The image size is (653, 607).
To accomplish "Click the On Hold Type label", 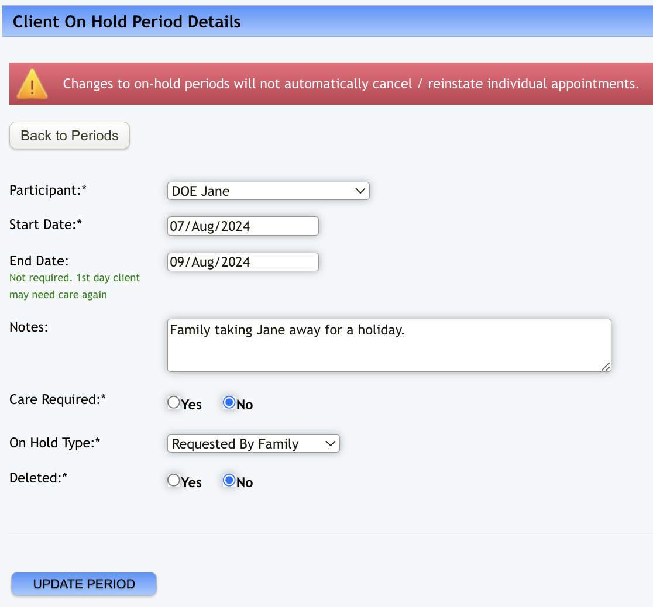I will tap(55, 443).
